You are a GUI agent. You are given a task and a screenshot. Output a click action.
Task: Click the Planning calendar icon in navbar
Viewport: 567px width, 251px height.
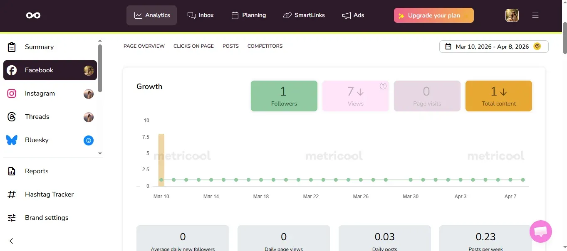point(235,15)
